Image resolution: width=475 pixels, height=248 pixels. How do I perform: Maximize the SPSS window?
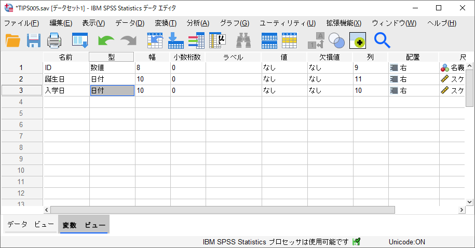pyautogui.click(x=438, y=8)
